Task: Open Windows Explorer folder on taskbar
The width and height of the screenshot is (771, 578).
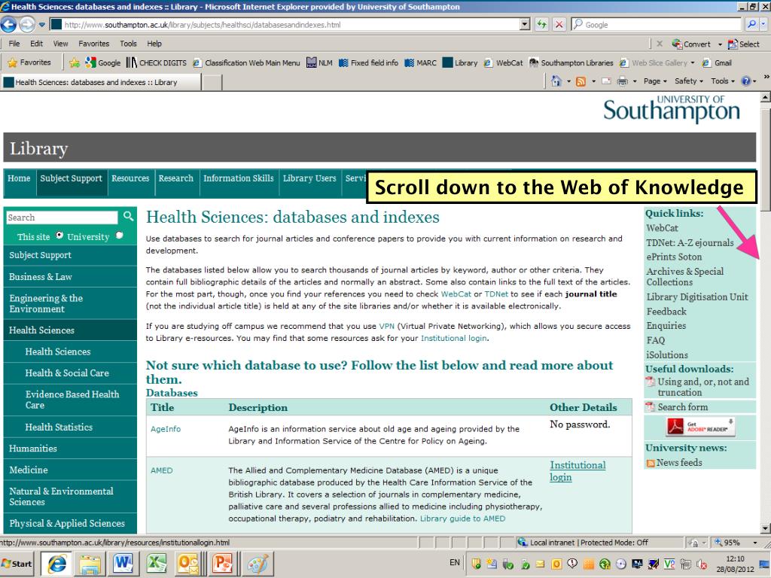Action: tap(90, 564)
